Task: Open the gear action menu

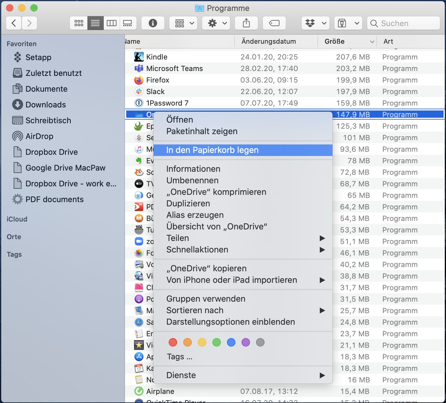Action: (x=216, y=23)
